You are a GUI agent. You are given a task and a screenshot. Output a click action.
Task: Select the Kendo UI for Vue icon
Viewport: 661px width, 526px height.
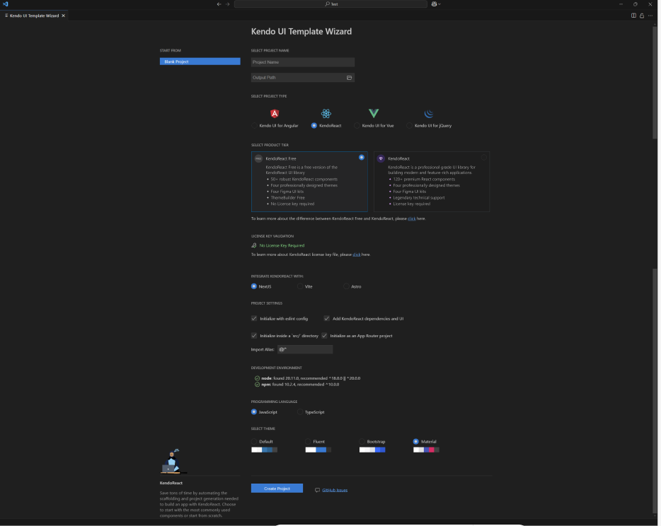374,113
